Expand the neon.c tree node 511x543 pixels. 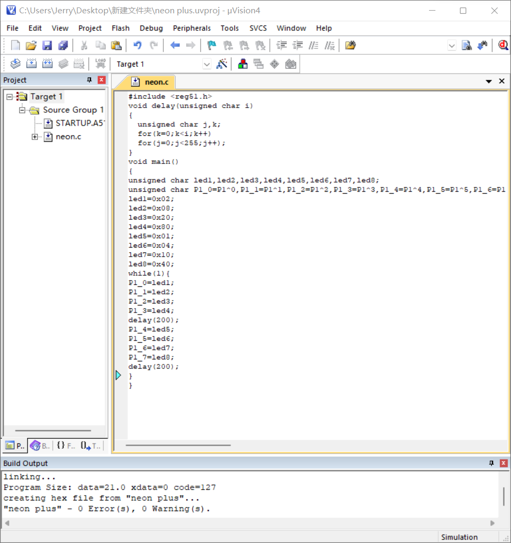35,137
